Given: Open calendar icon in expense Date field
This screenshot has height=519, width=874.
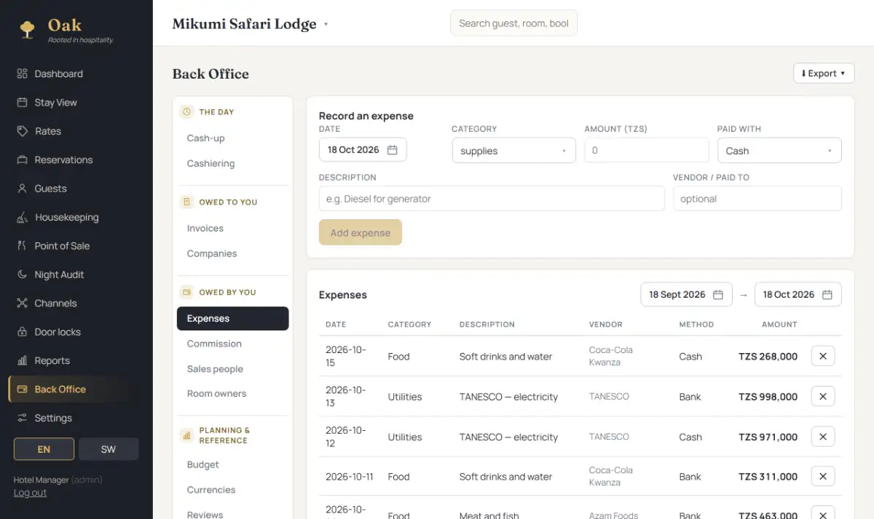Looking at the screenshot, I should [x=392, y=150].
